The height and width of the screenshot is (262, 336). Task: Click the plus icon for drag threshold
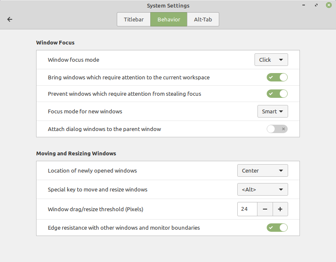(280, 209)
